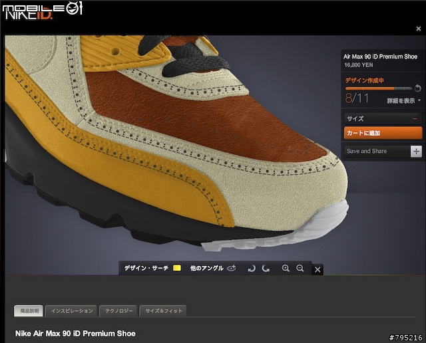
Task: Click the Mobile NIKEiD logo
Action: [x=42, y=11]
